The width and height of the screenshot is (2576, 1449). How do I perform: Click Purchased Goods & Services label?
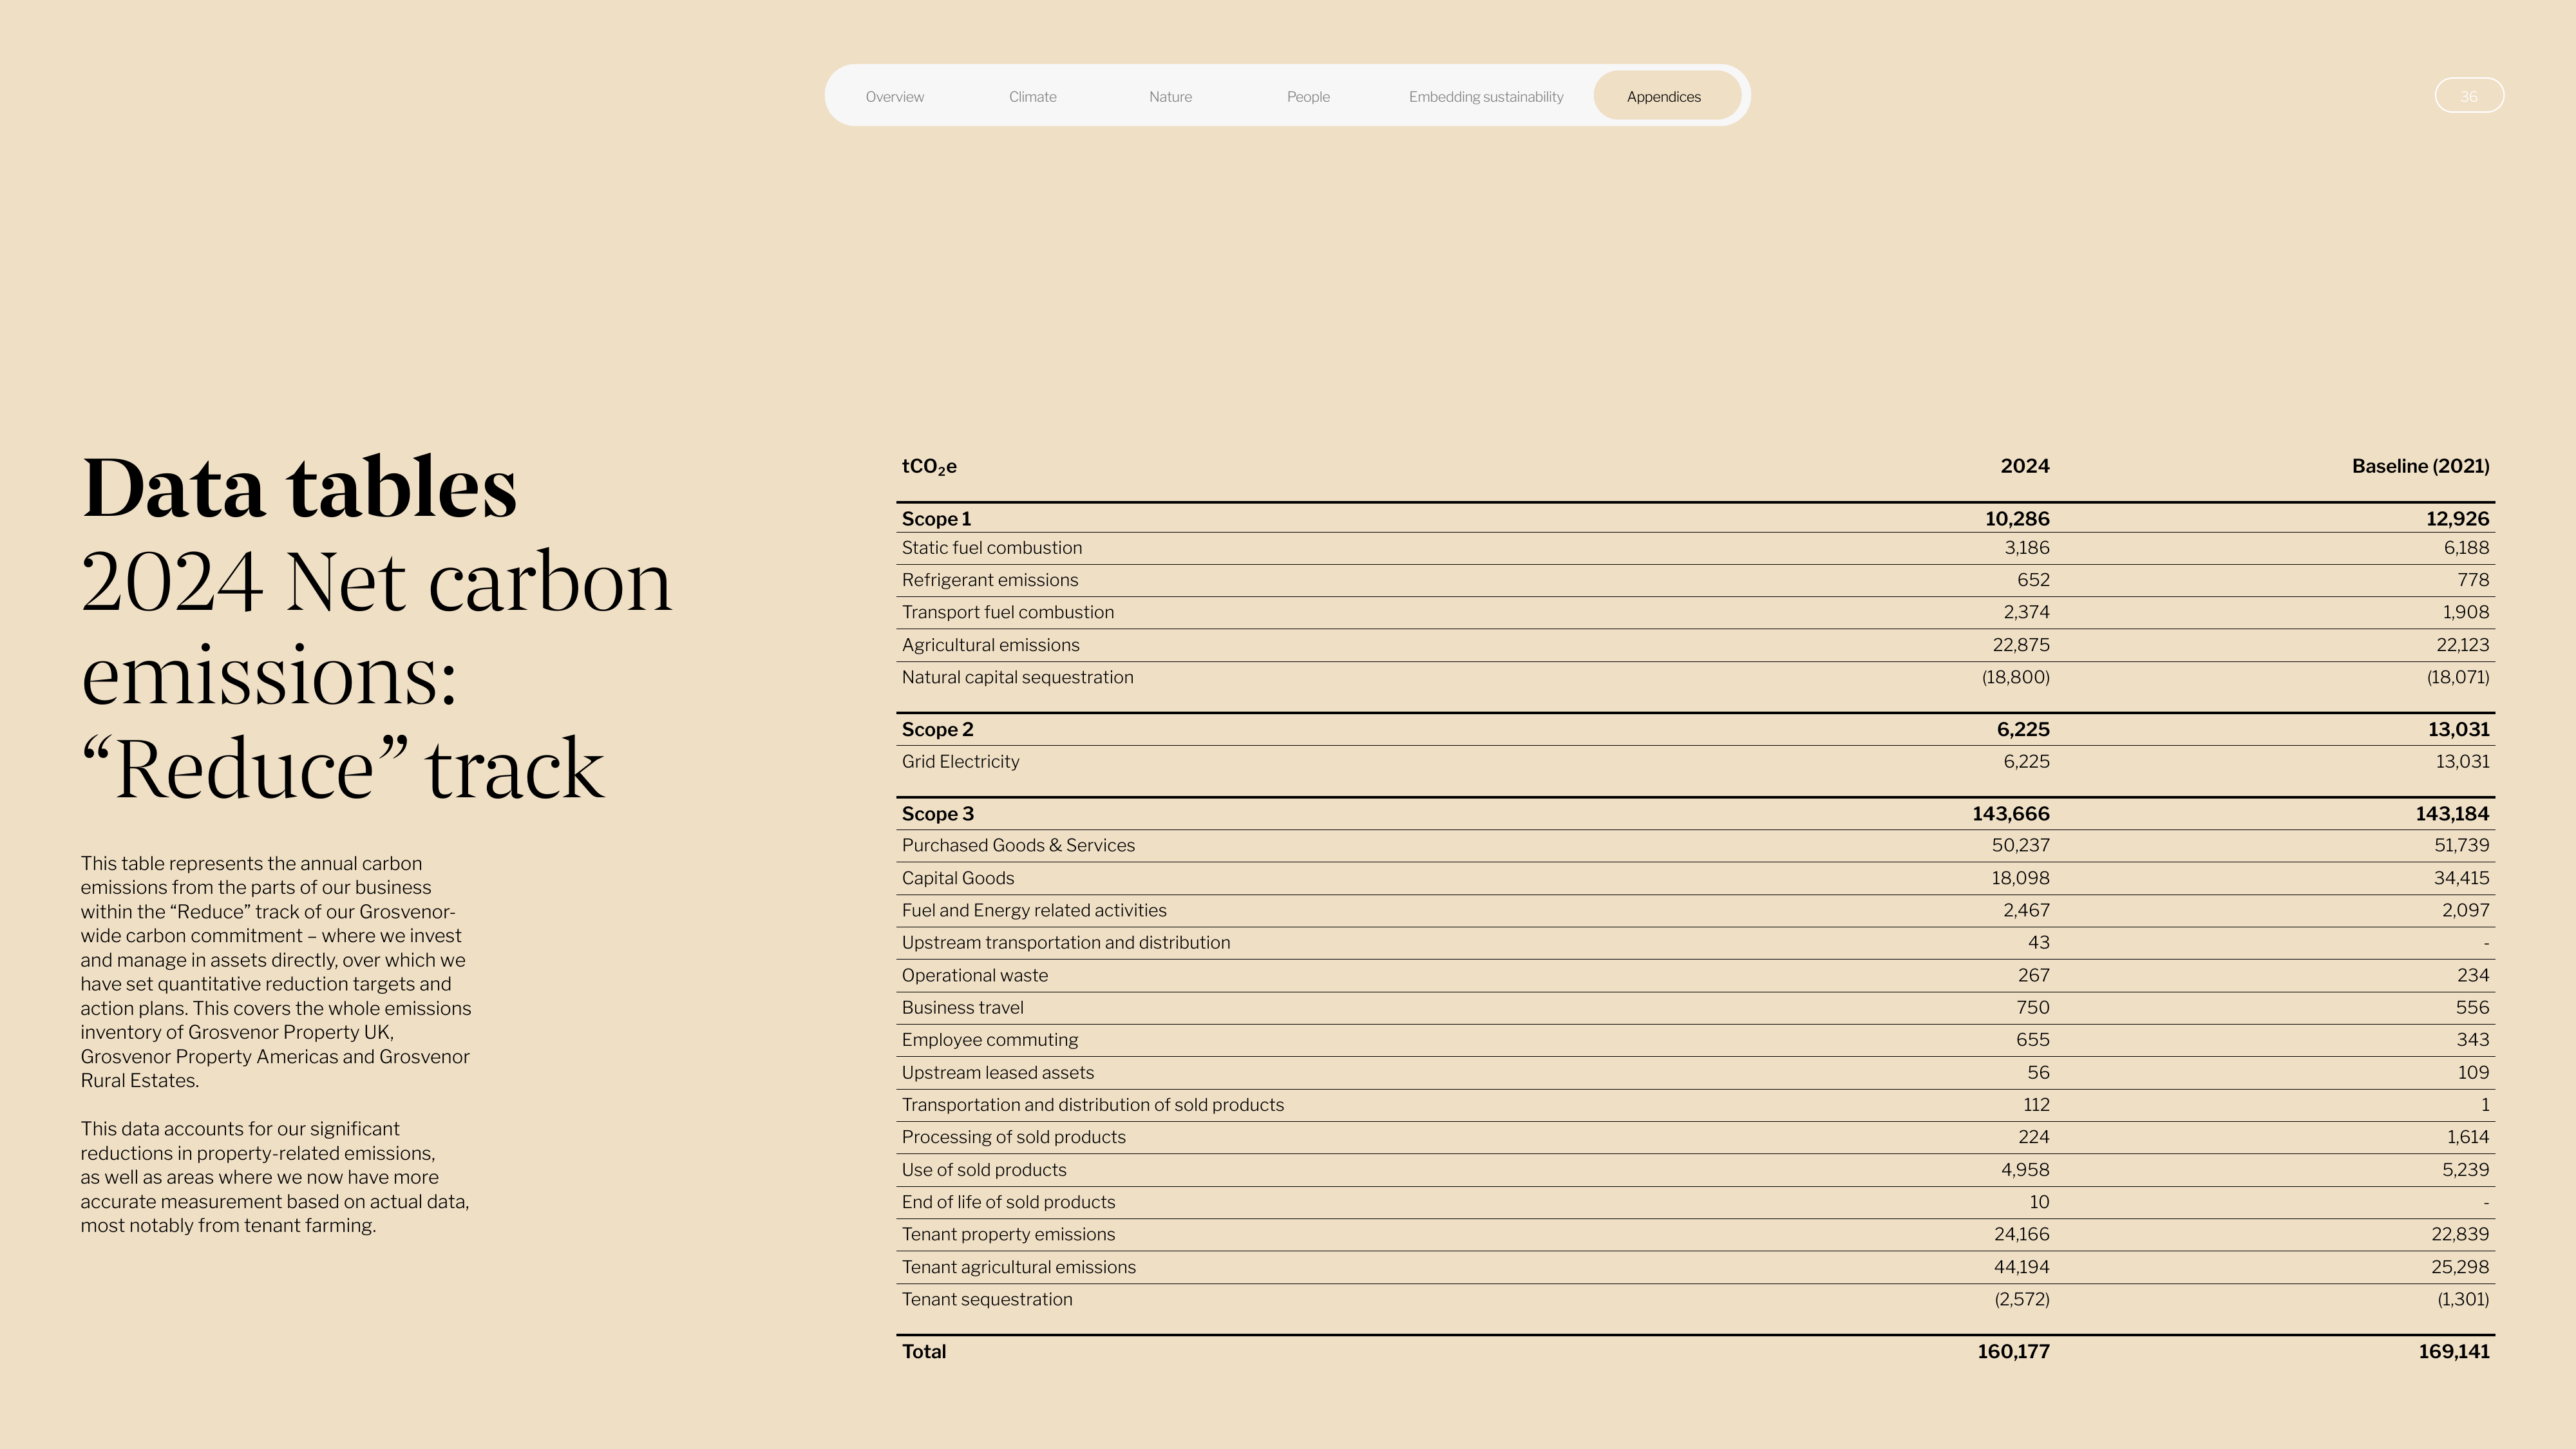(1018, 845)
